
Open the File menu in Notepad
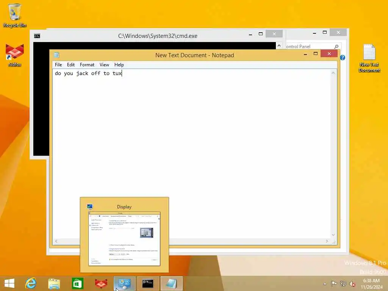click(x=58, y=64)
